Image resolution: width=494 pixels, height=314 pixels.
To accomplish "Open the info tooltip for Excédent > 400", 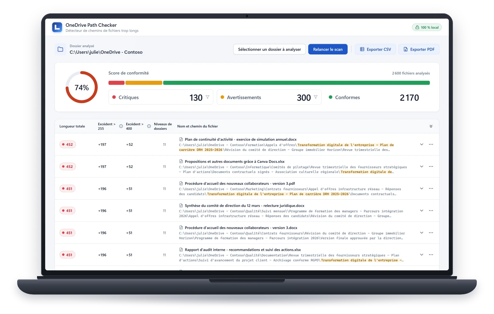I will tap(149, 126).
